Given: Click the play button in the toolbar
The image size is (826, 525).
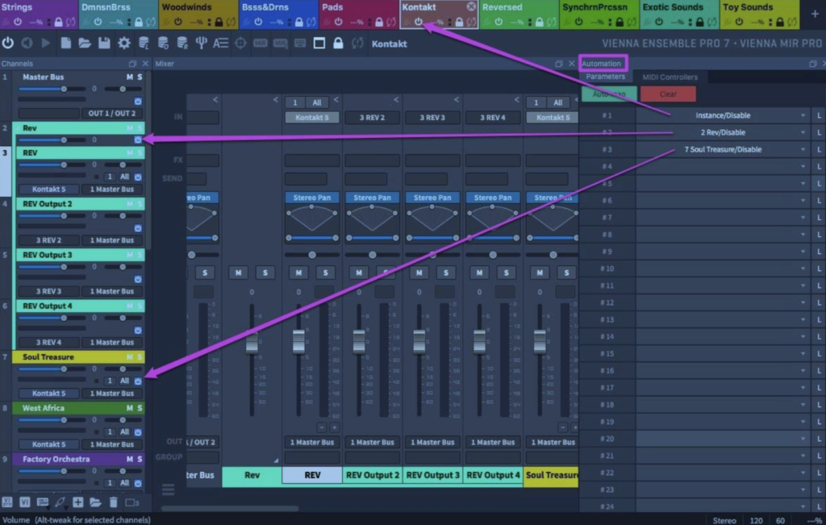Looking at the screenshot, I should [x=46, y=44].
